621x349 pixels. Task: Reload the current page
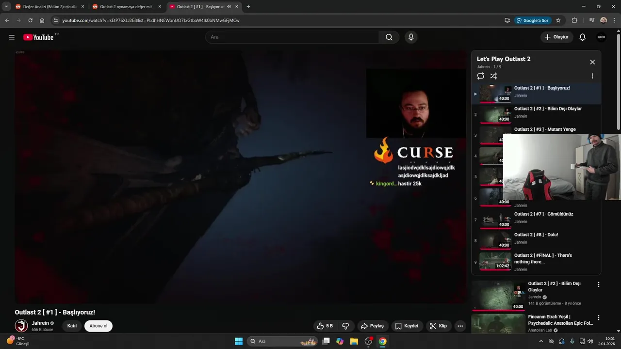click(x=30, y=20)
